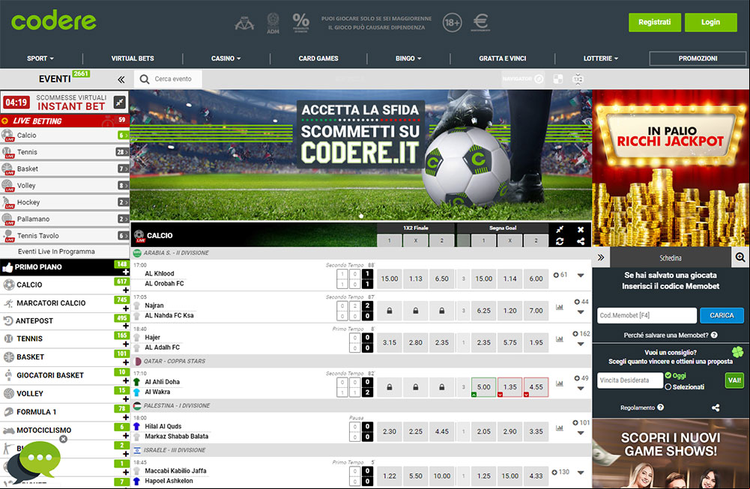Image resolution: width=750 pixels, height=489 pixels.
Task: Click the Memobet help question icon
Action: click(x=714, y=335)
